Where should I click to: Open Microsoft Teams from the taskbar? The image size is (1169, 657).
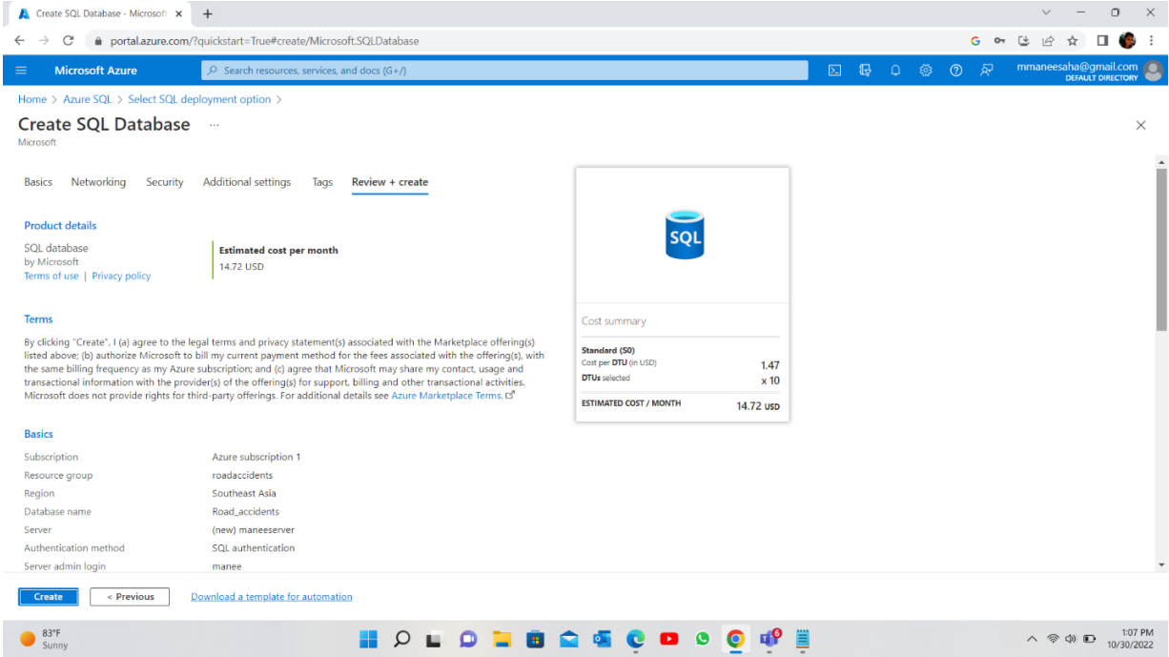point(769,639)
